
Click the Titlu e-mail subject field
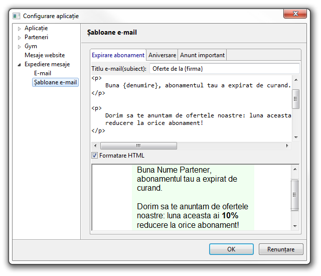click(224, 68)
